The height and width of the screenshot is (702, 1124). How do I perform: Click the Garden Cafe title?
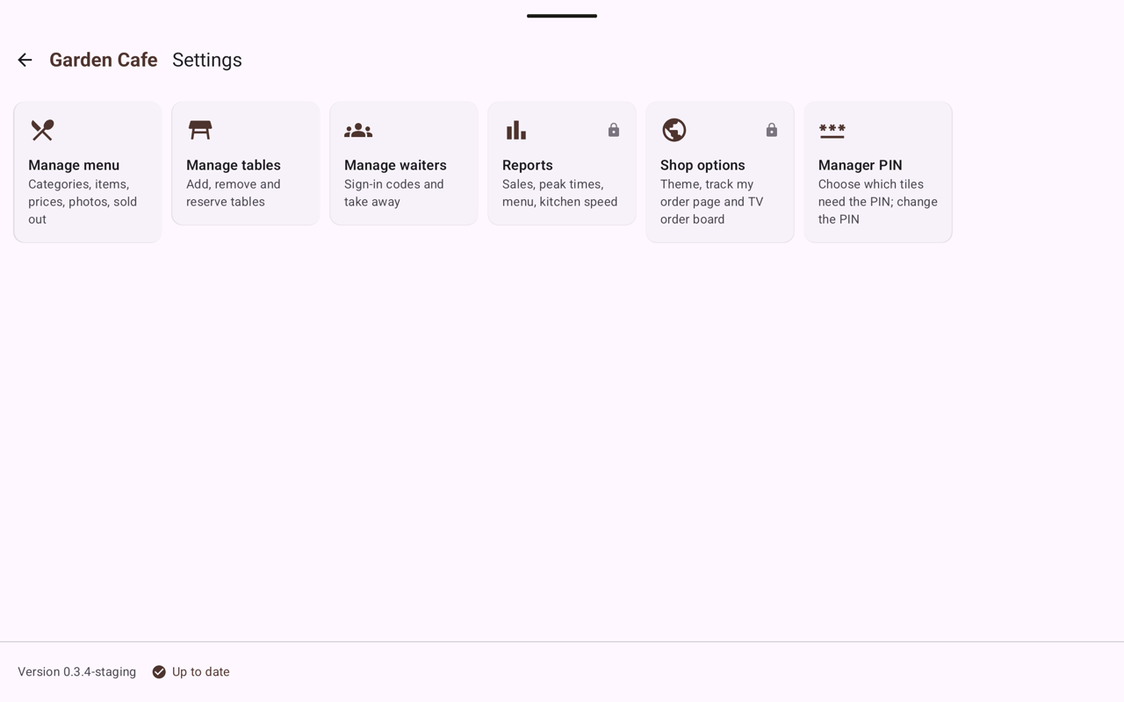(104, 60)
